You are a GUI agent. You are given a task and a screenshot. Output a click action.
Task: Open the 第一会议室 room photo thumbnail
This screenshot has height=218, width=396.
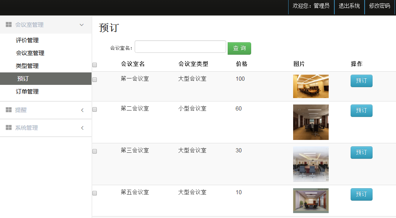click(311, 86)
